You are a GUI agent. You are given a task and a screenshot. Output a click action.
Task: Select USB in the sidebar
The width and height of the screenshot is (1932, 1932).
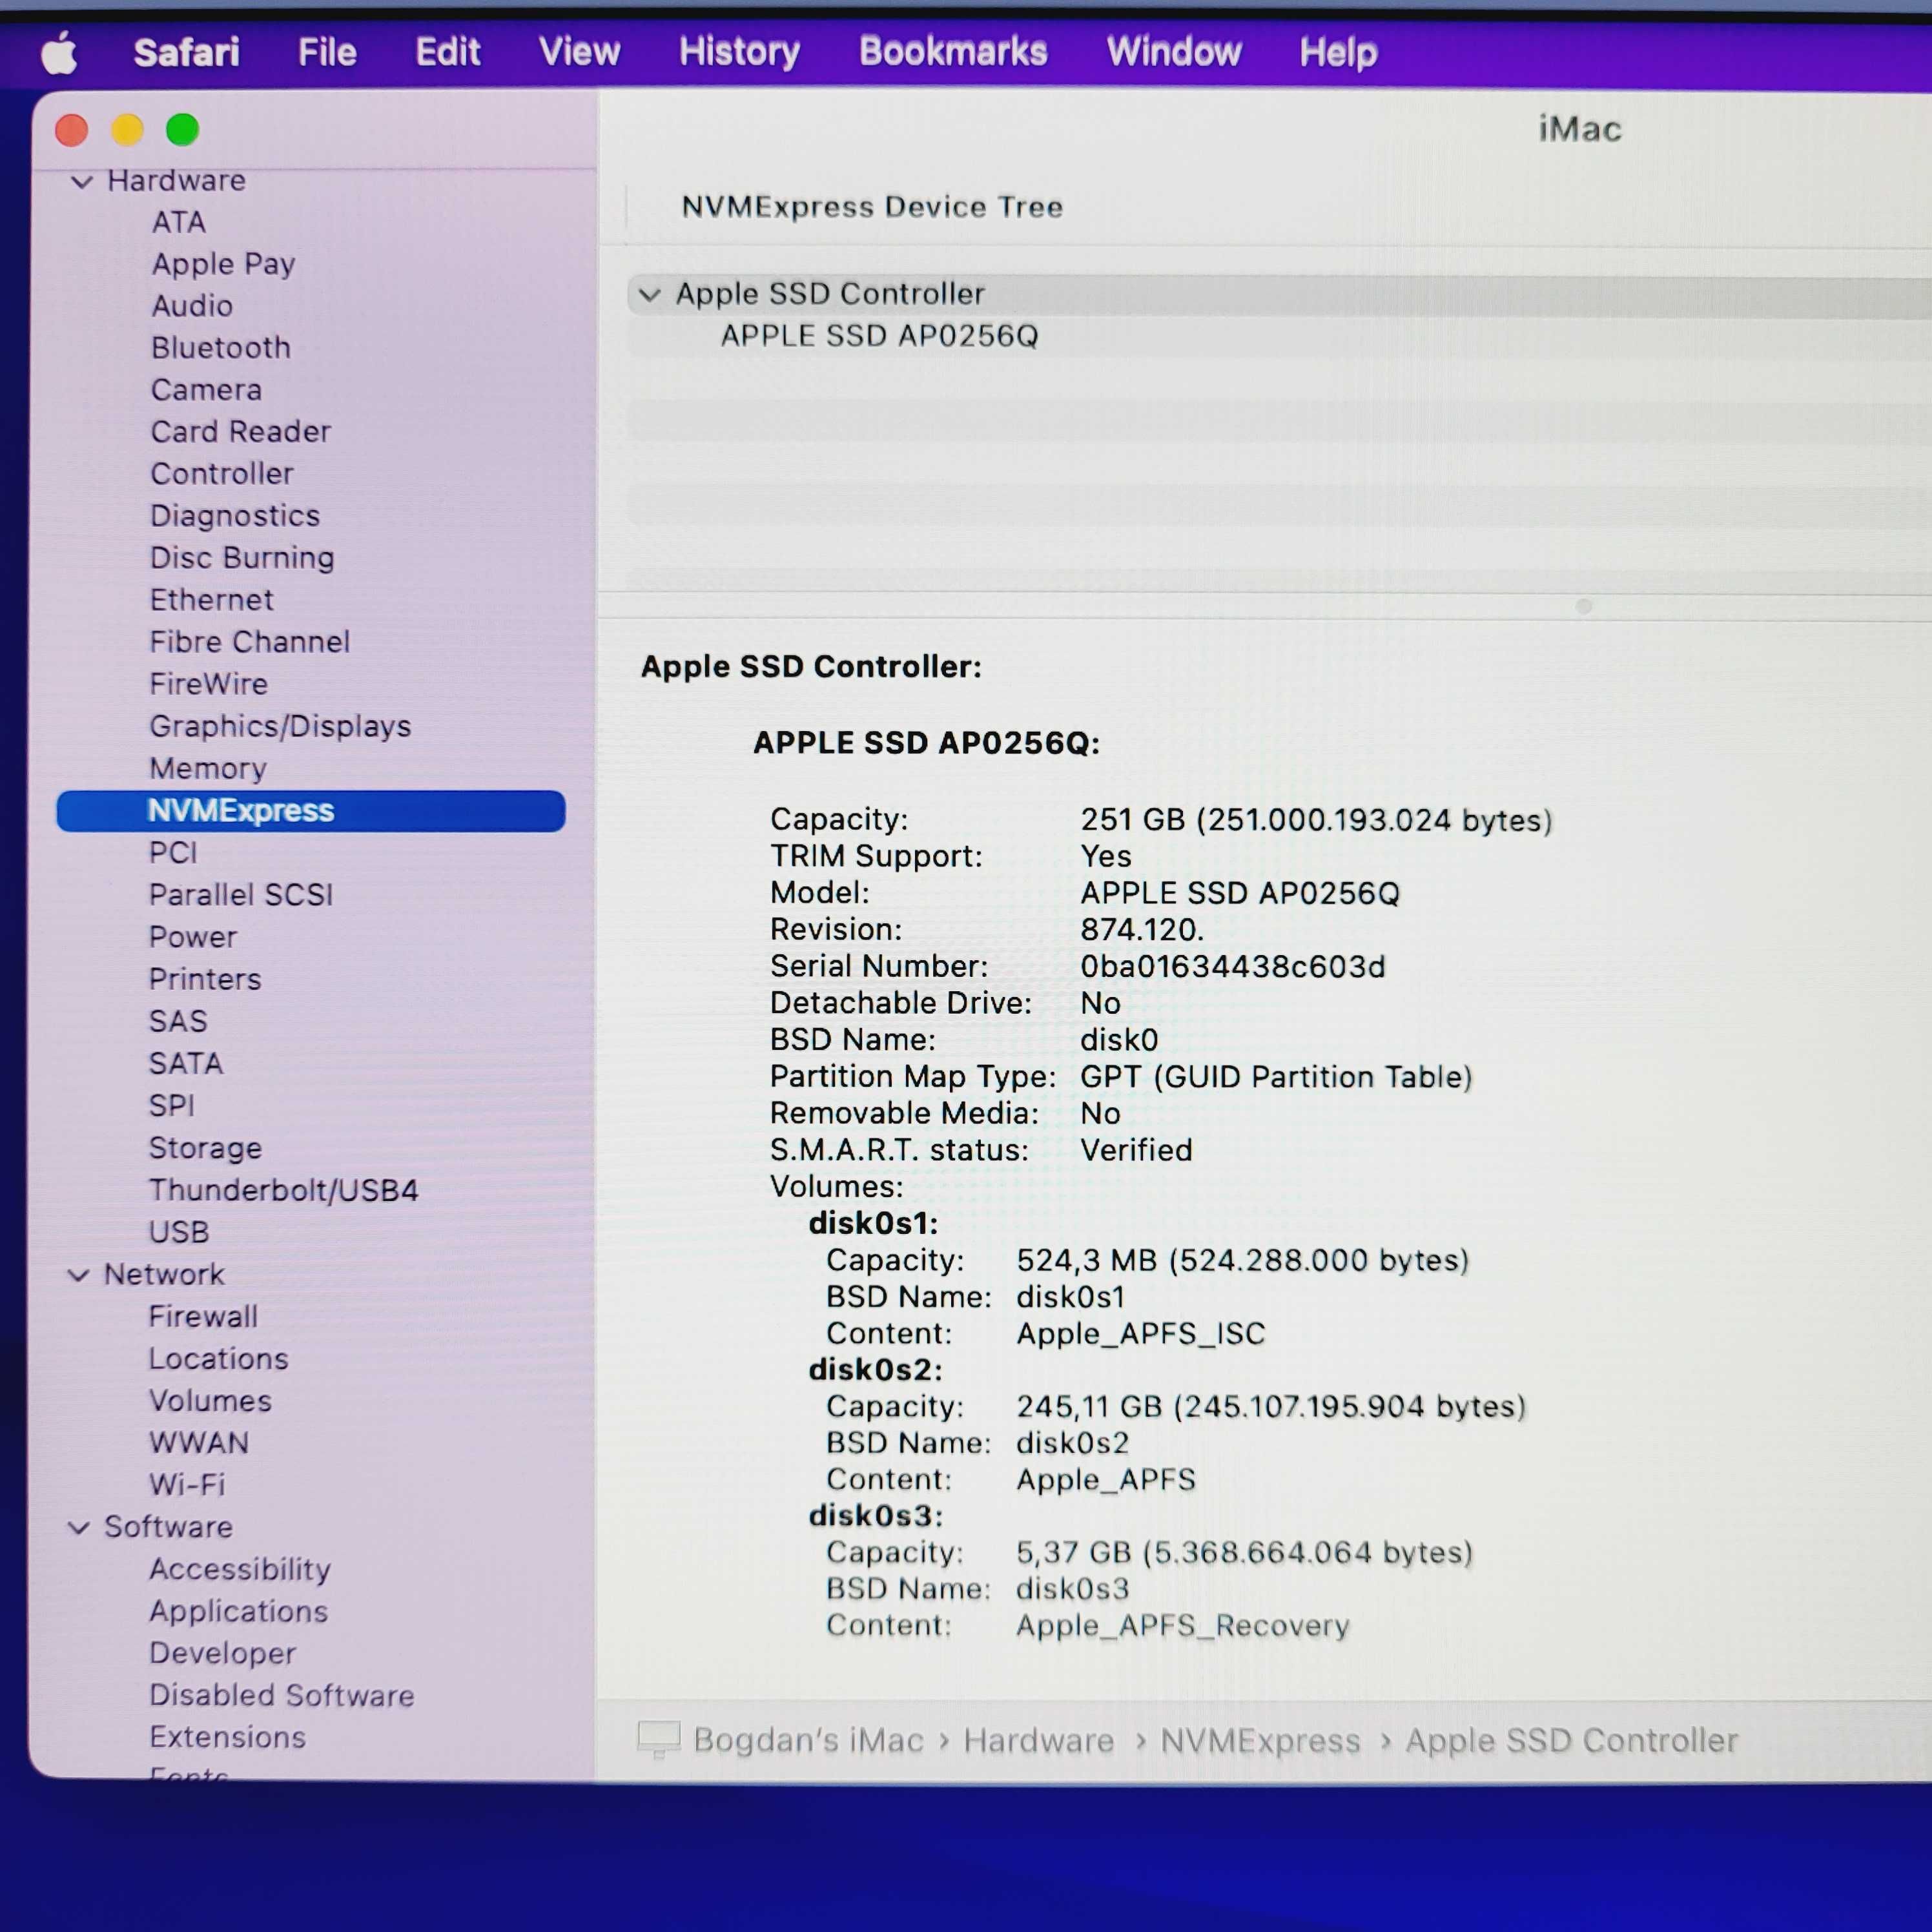[x=179, y=1232]
